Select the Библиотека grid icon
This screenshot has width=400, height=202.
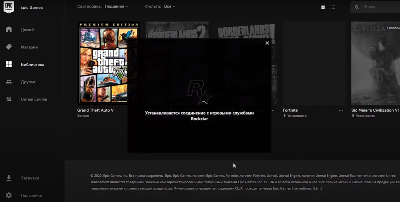[9, 64]
